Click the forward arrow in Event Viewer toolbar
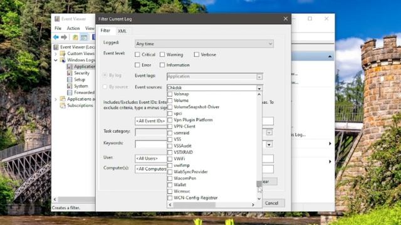The height and width of the screenshot is (225, 401). click(64, 37)
